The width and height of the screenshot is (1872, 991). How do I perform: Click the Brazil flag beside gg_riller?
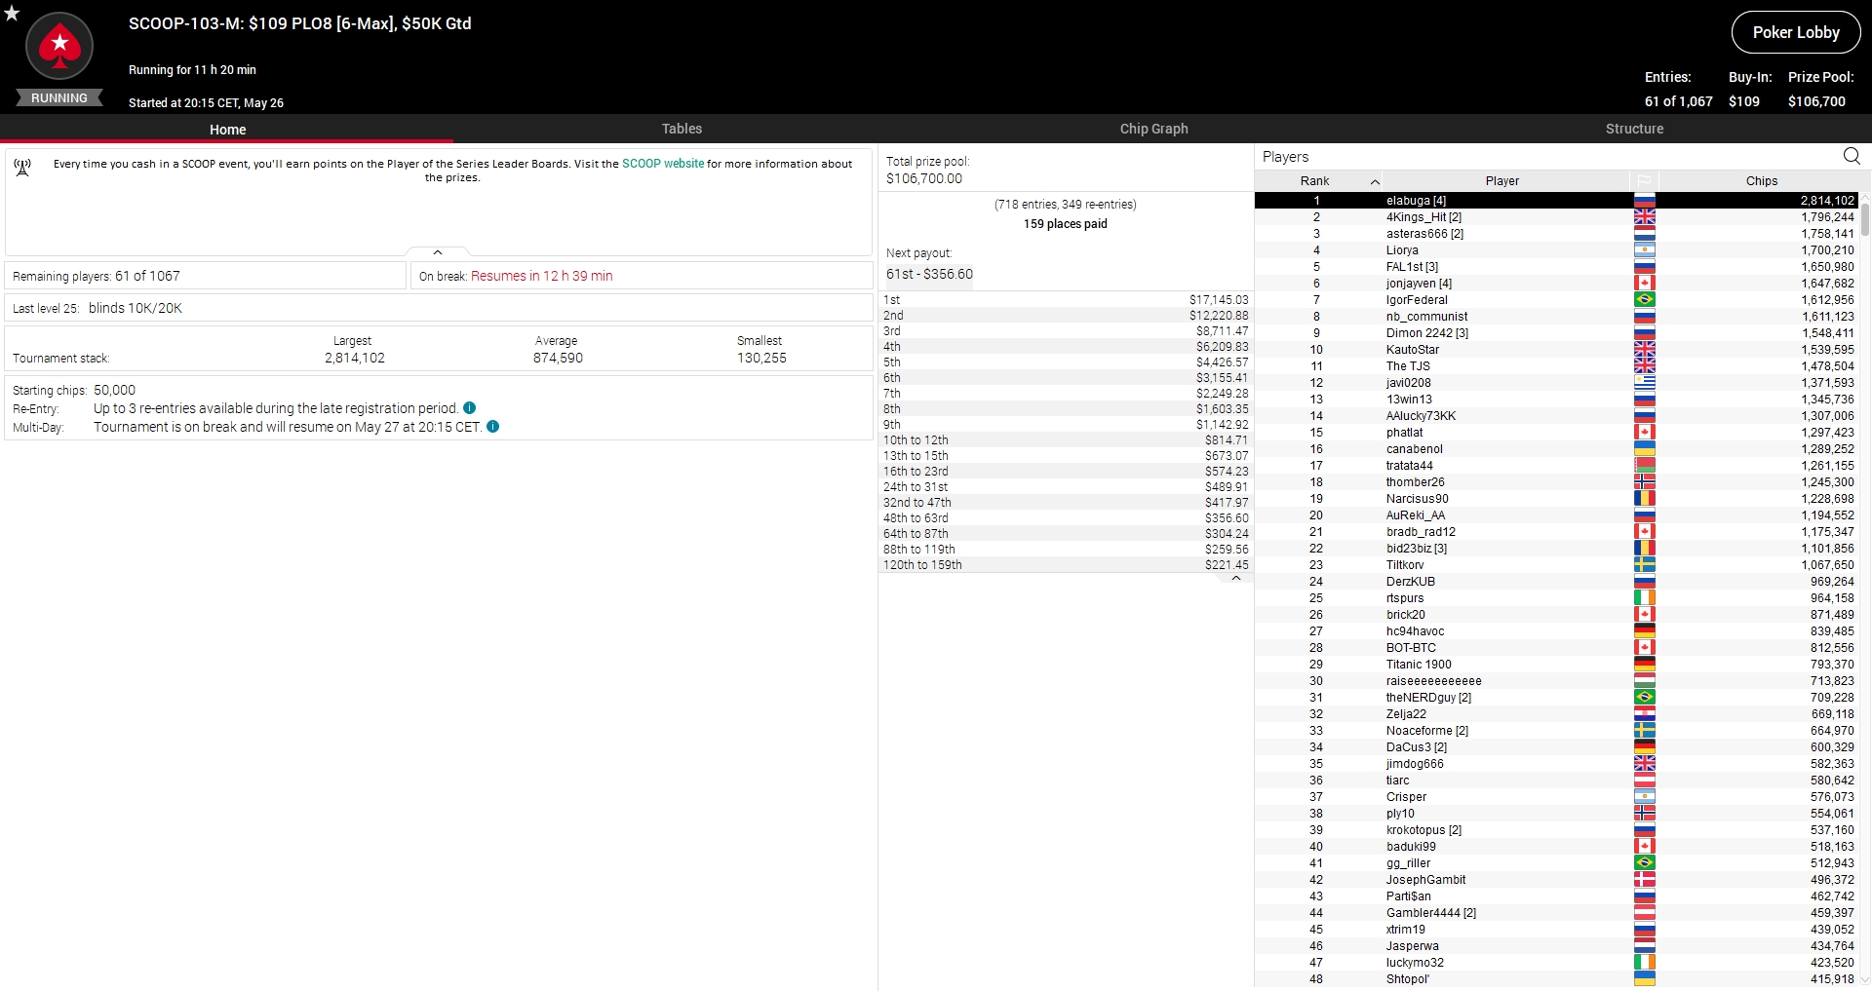pos(1645,863)
